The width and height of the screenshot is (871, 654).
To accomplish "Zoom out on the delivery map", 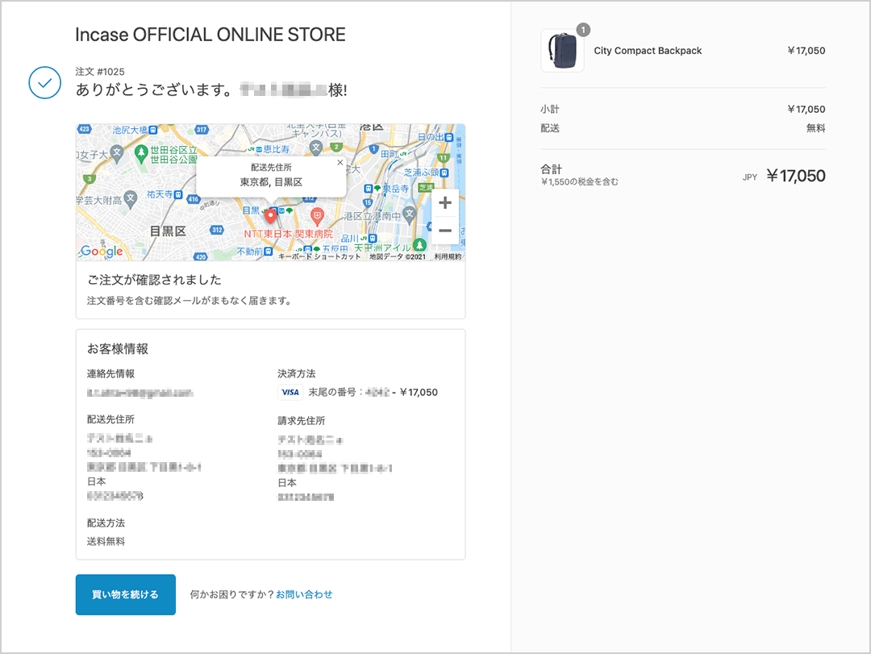I will coord(444,231).
